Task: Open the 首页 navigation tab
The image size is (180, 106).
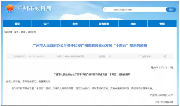Action: (17, 24)
